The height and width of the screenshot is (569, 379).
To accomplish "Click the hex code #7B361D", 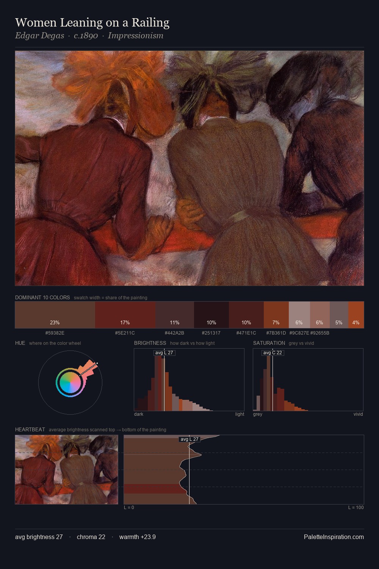I will pos(276,333).
